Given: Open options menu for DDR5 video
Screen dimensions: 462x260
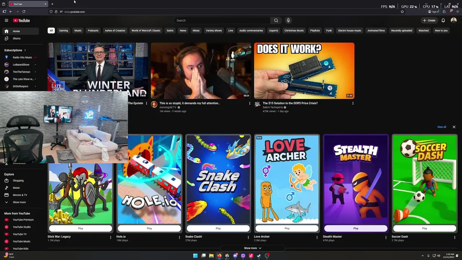Looking at the screenshot, I should click(353, 103).
